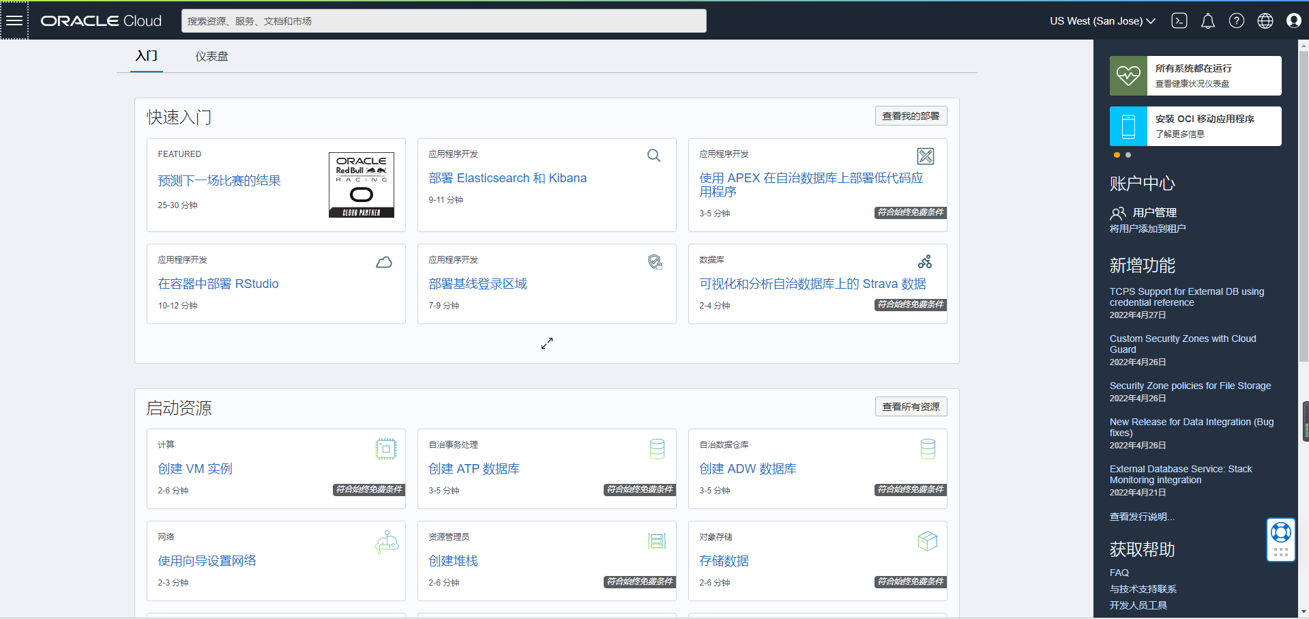Open the notifications bell

point(1208,21)
